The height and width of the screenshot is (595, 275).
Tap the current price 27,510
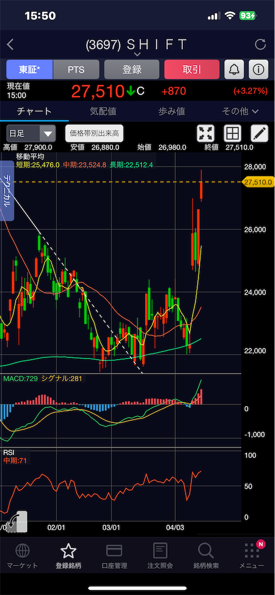[x=97, y=91]
